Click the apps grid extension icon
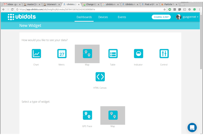 click(x=175, y=10)
